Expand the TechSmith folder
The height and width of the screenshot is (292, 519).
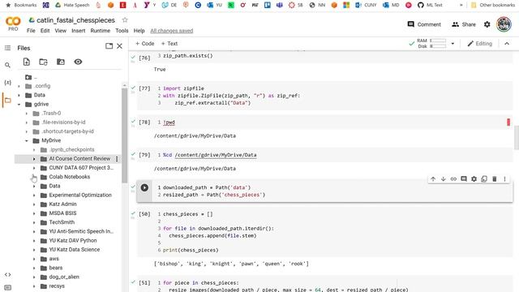click(x=34, y=222)
